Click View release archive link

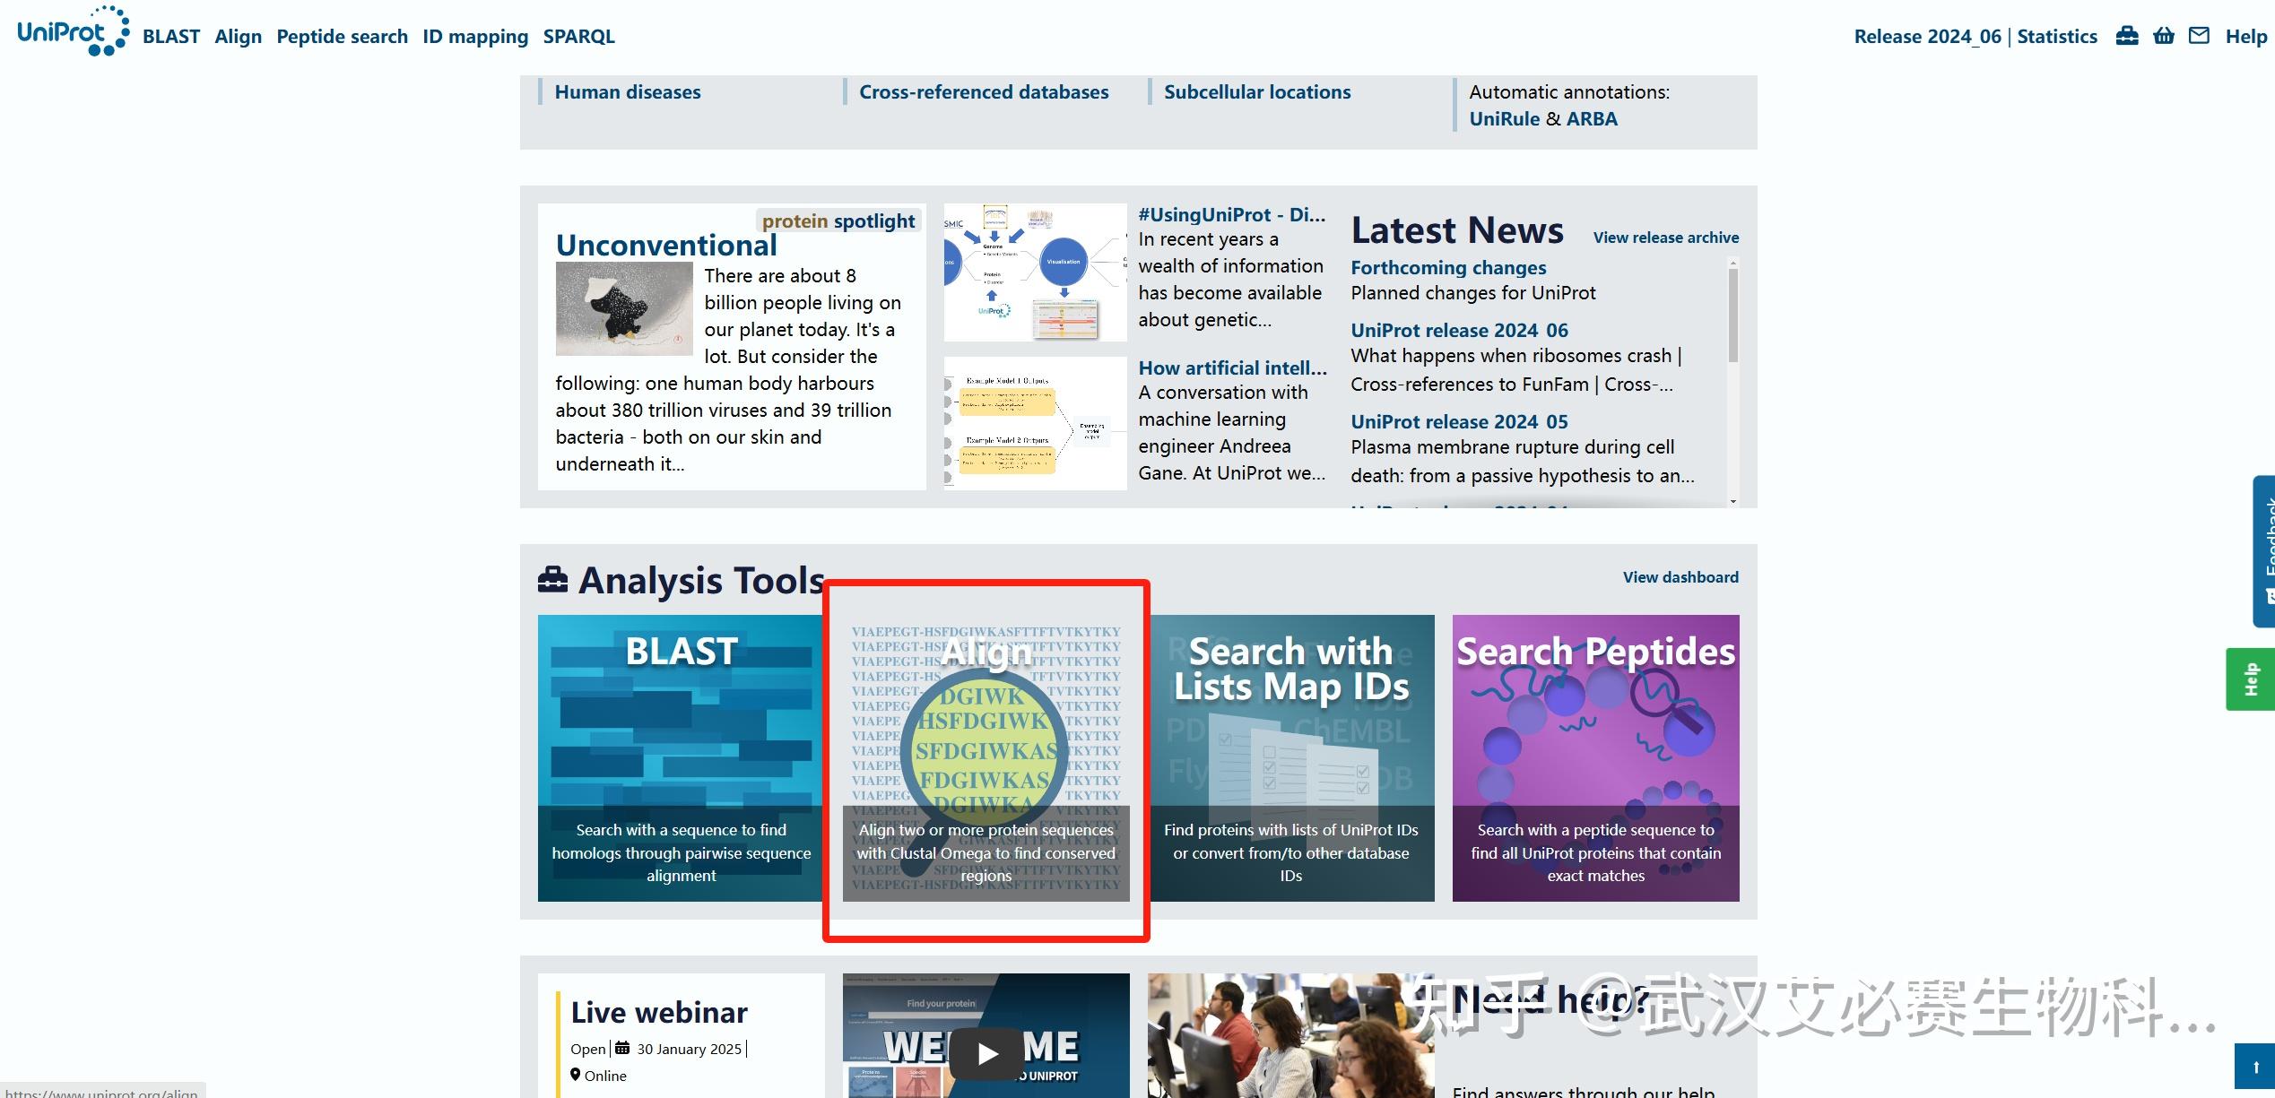click(1665, 238)
